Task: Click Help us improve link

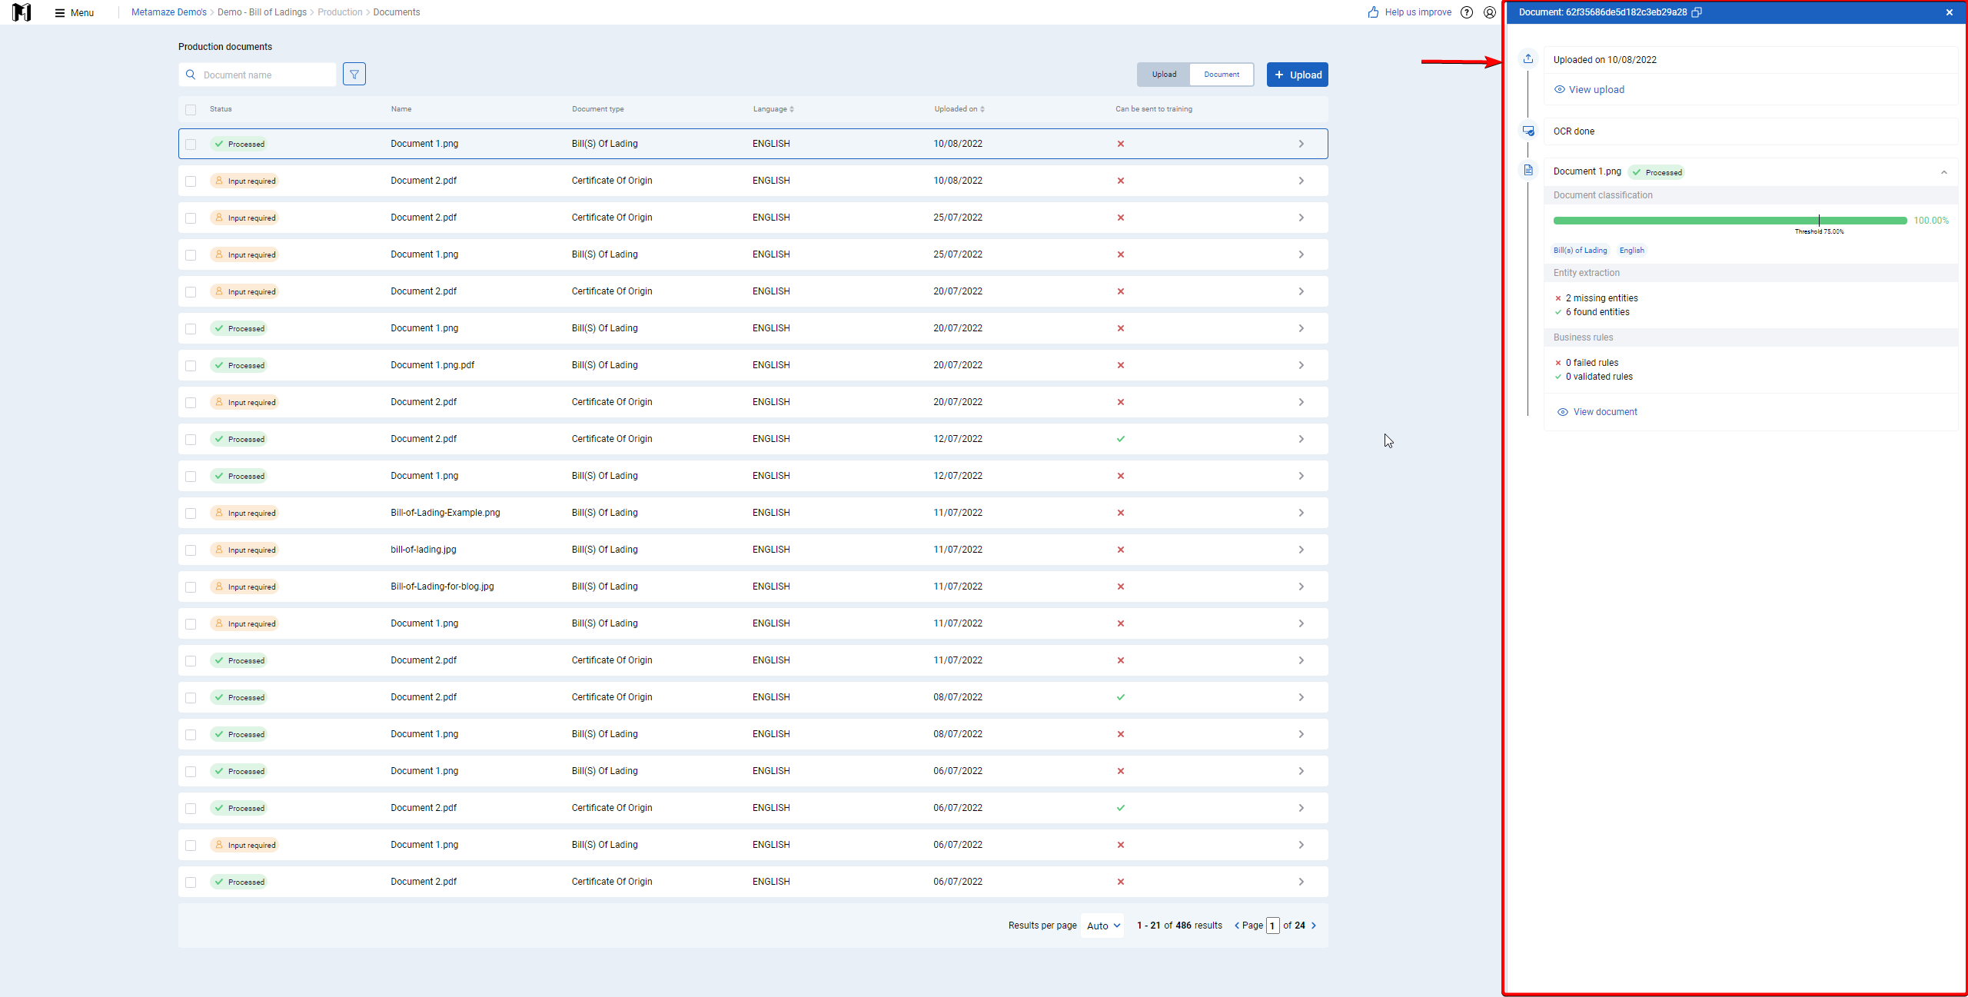Action: pos(1418,12)
